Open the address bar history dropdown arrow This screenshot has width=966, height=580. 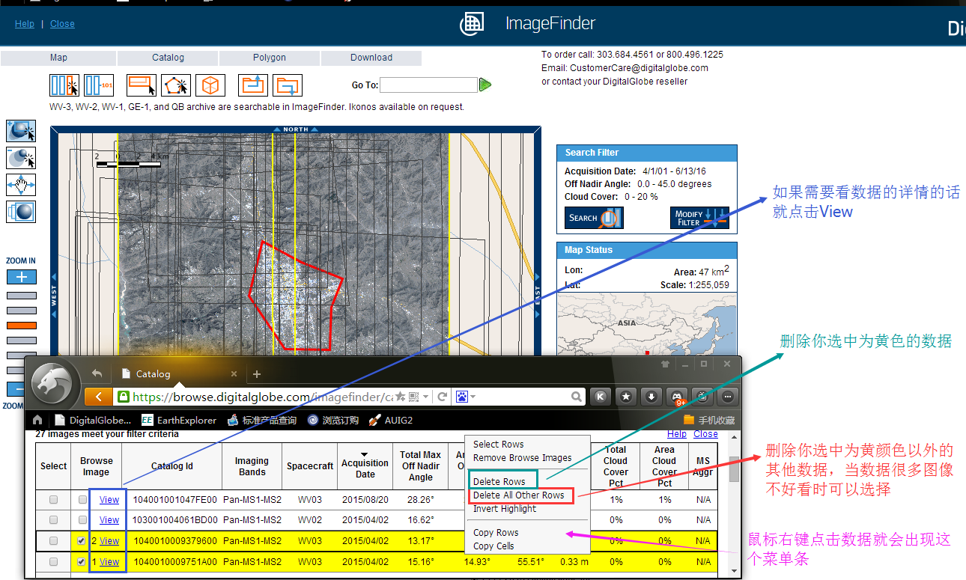(x=426, y=397)
